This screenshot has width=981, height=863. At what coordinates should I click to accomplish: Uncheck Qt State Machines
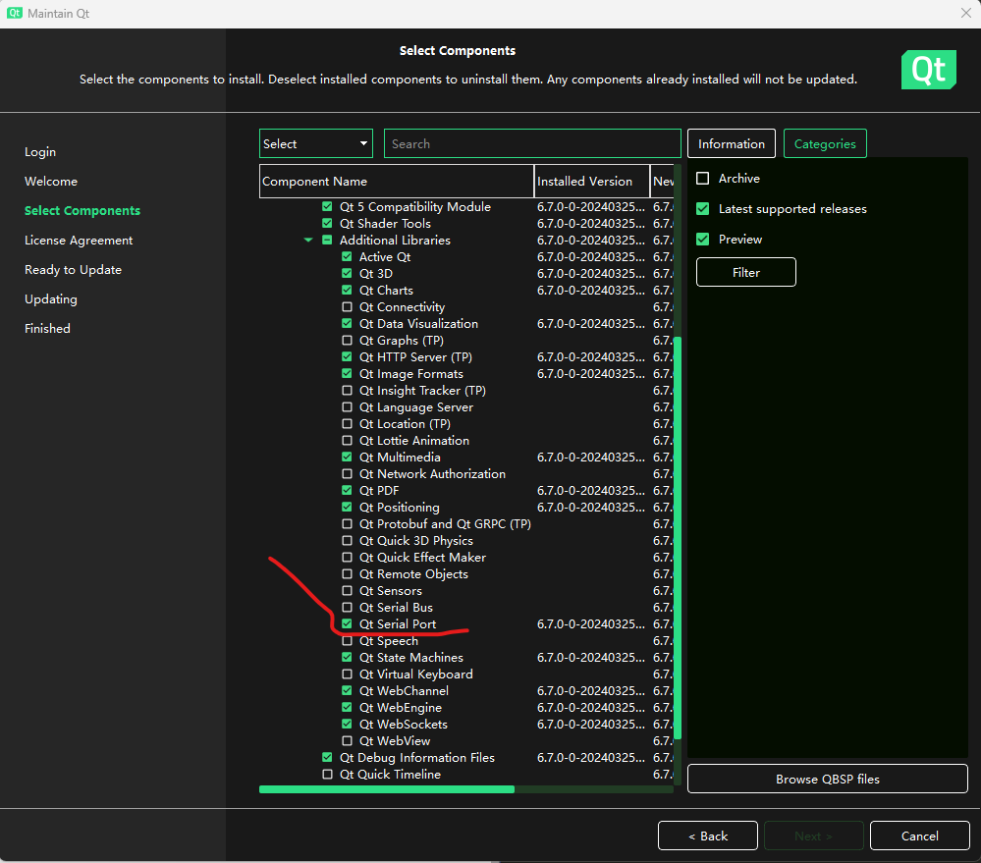(x=347, y=657)
